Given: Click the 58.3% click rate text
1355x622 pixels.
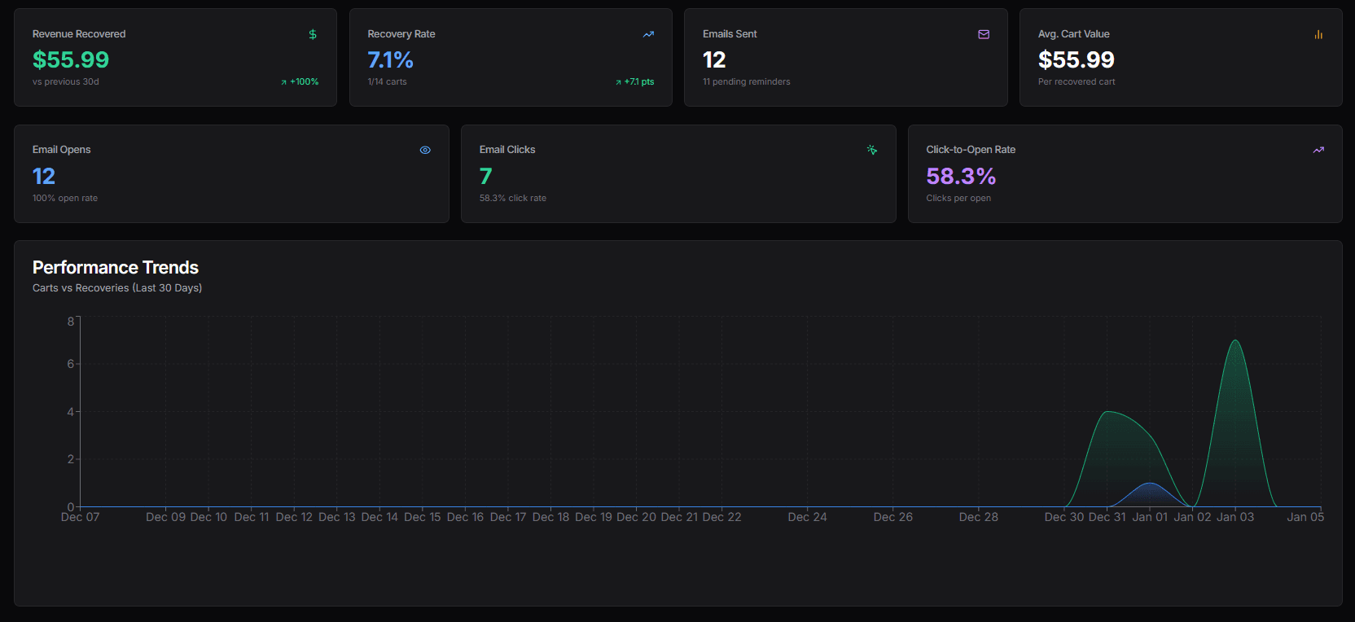Looking at the screenshot, I should tap(513, 198).
